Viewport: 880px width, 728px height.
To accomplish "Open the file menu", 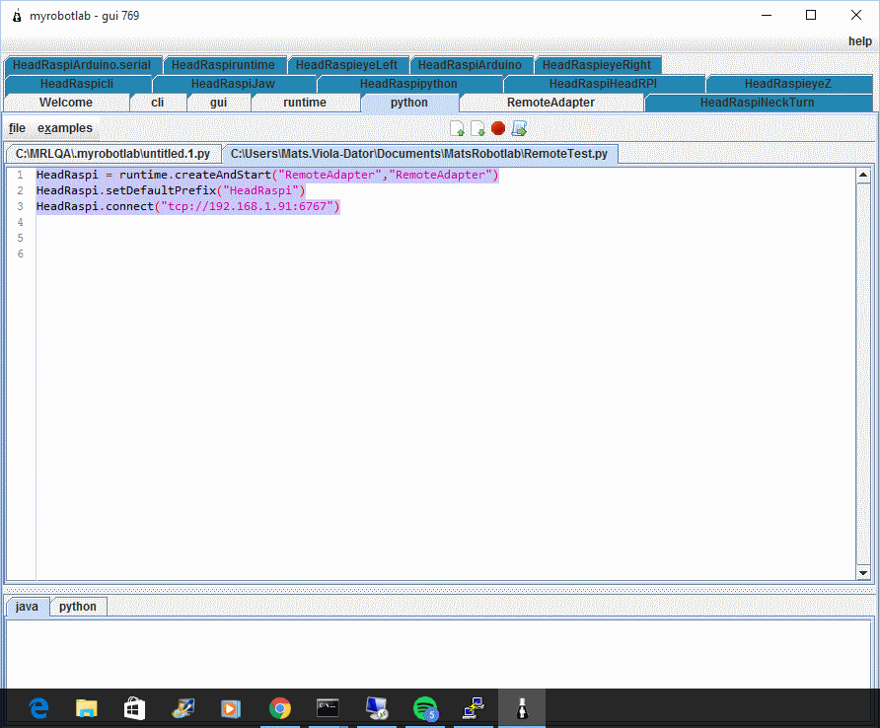I will 17,128.
